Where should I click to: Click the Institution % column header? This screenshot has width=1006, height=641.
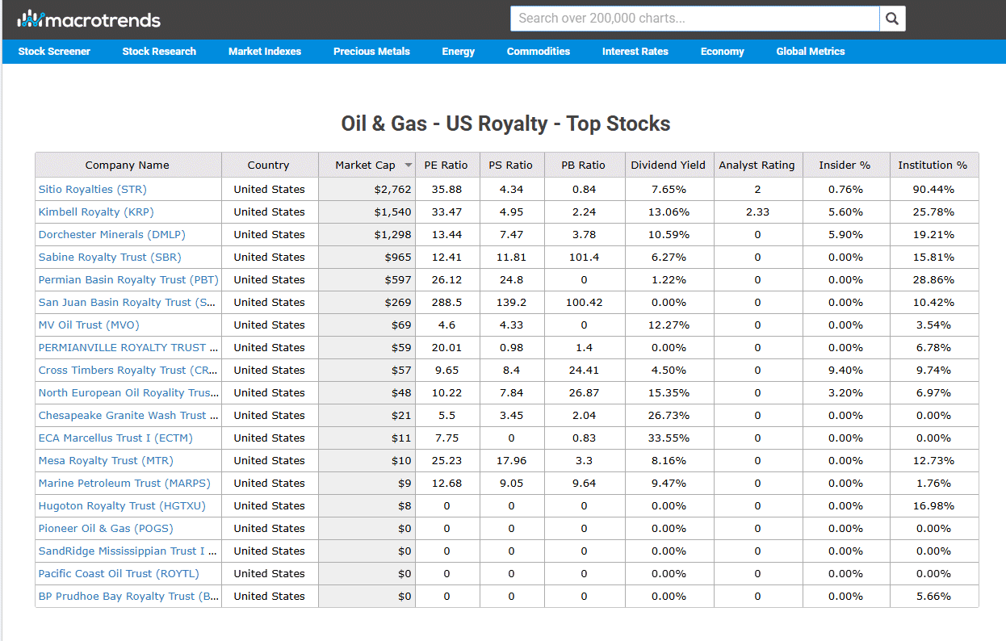(x=933, y=165)
